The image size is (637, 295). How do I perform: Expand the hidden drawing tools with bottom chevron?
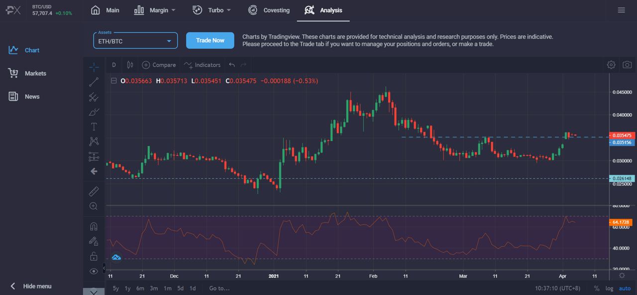point(94,292)
